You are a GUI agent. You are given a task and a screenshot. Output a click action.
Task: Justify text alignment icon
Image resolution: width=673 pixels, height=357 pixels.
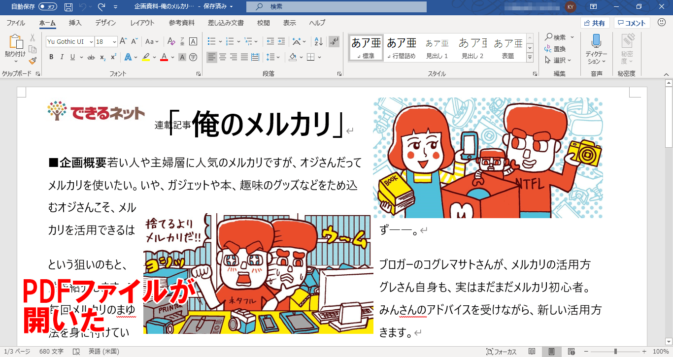[x=244, y=57]
